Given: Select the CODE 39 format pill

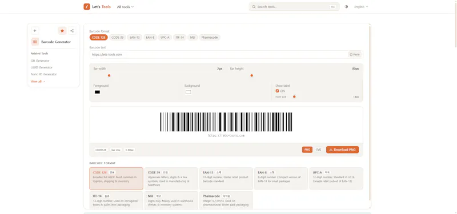Looking at the screenshot, I should click(118, 37).
